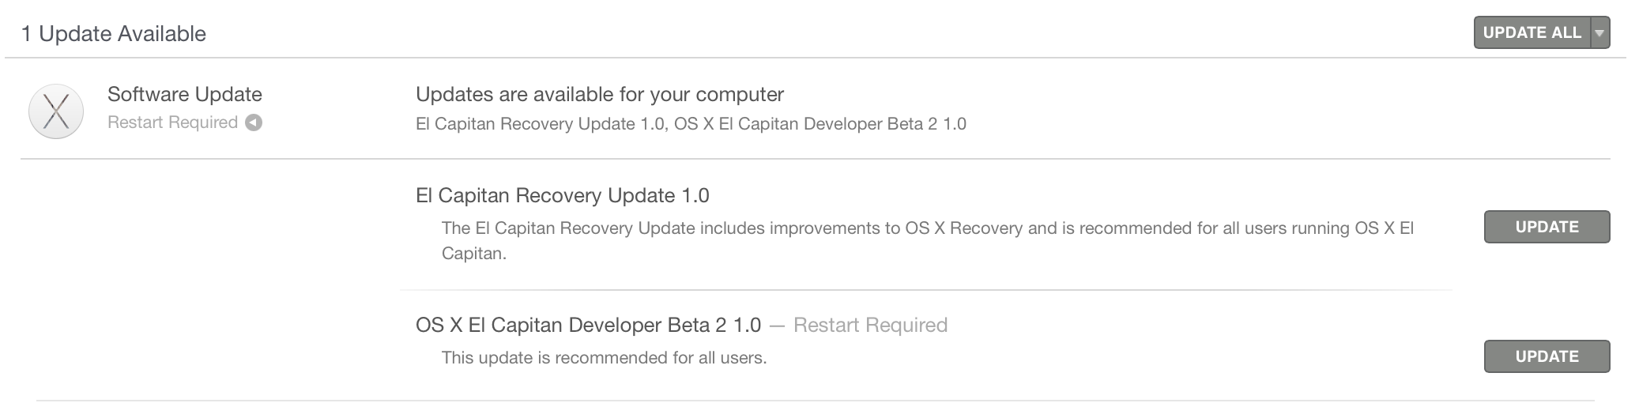1639x403 pixels.
Task: Click the '1 Update Available' header
Action: pyautogui.click(x=114, y=33)
